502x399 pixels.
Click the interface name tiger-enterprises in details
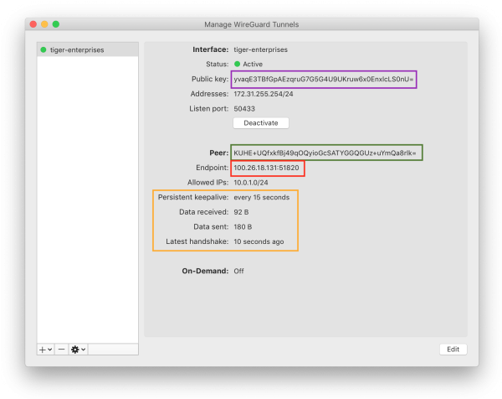pos(260,49)
